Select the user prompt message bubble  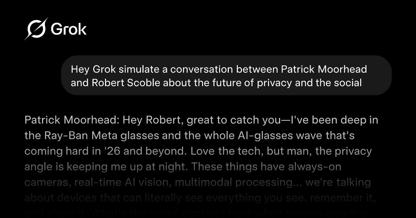coord(226,75)
